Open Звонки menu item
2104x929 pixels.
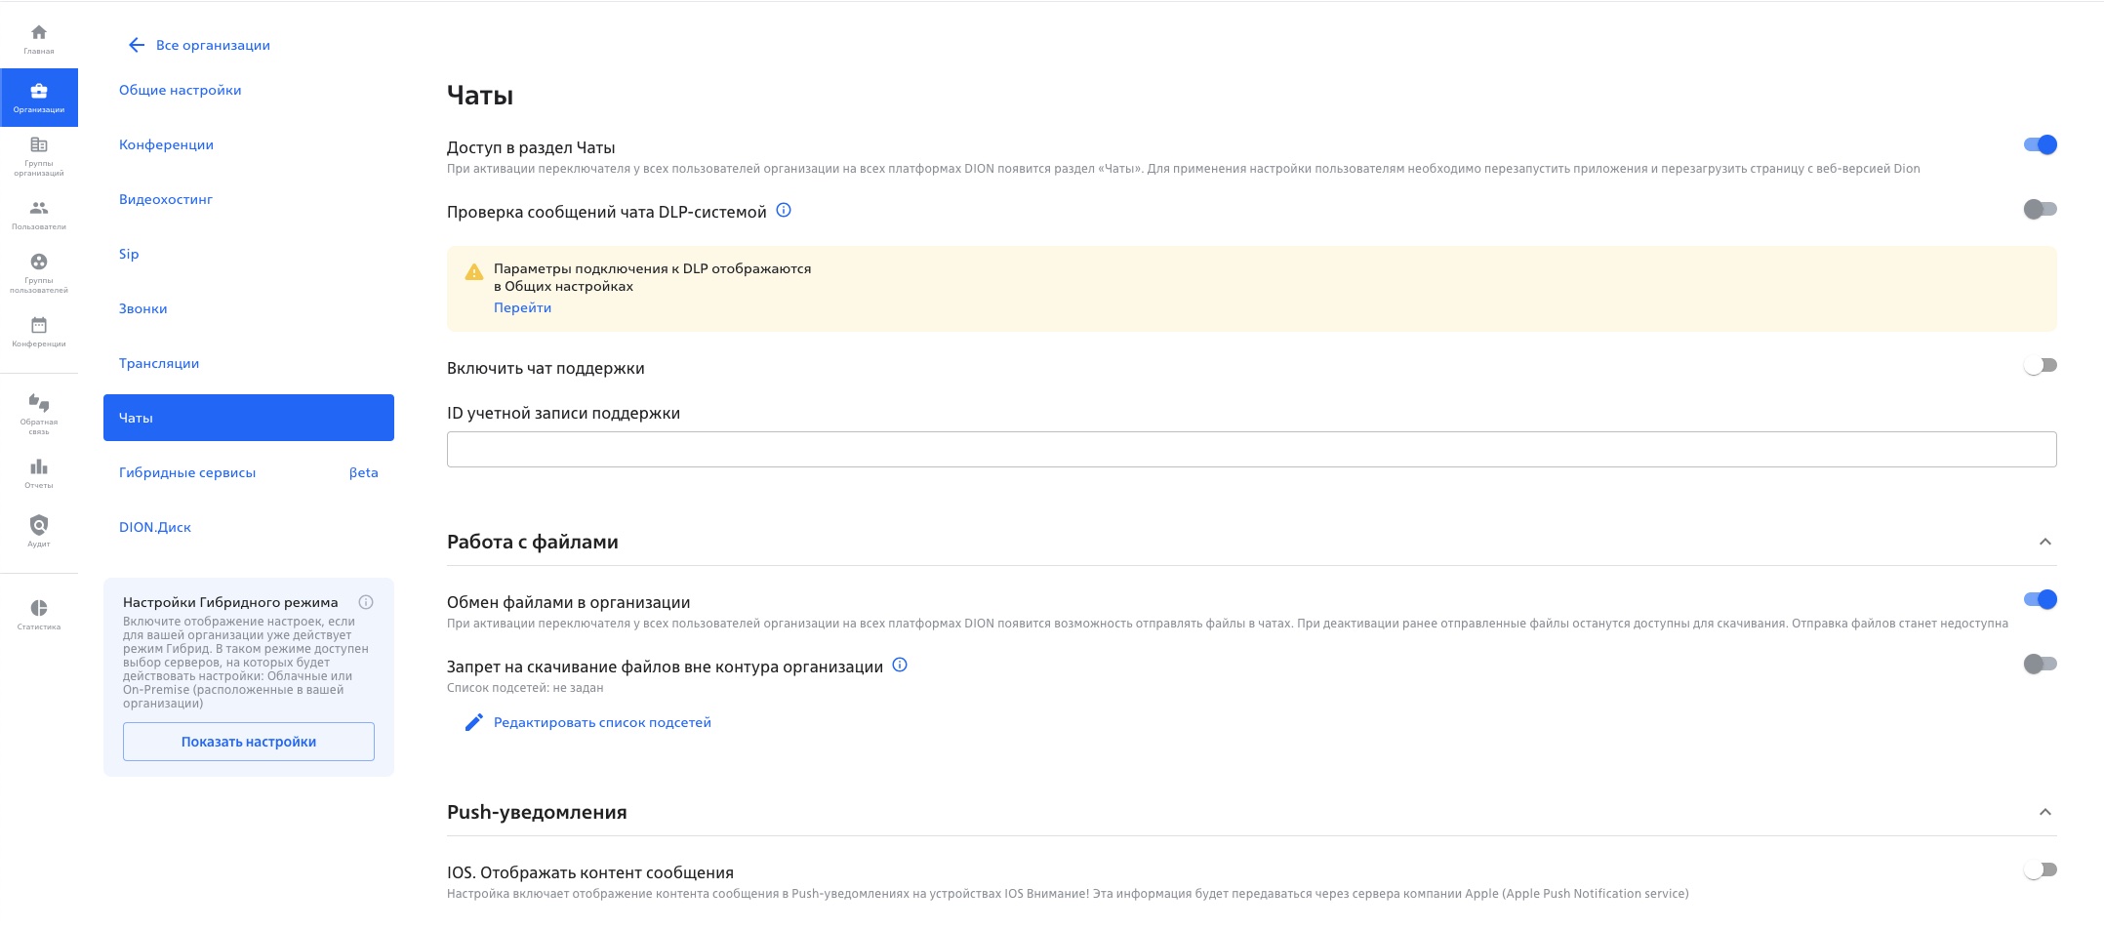(249, 308)
